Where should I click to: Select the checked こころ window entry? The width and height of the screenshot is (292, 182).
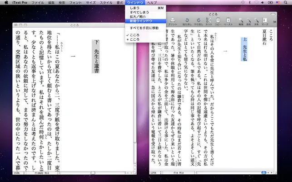[145, 35]
